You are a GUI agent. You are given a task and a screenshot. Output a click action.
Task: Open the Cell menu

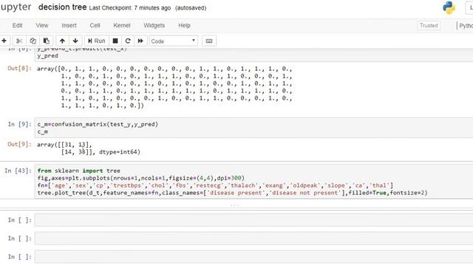(95, 25)
